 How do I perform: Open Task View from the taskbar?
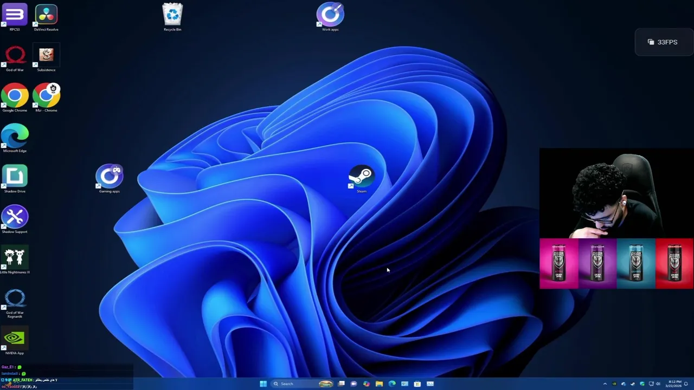[341, 383]
